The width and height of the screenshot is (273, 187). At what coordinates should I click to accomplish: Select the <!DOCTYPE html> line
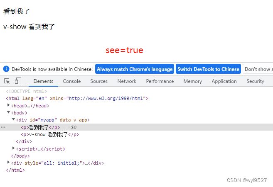tap(26, 91)
